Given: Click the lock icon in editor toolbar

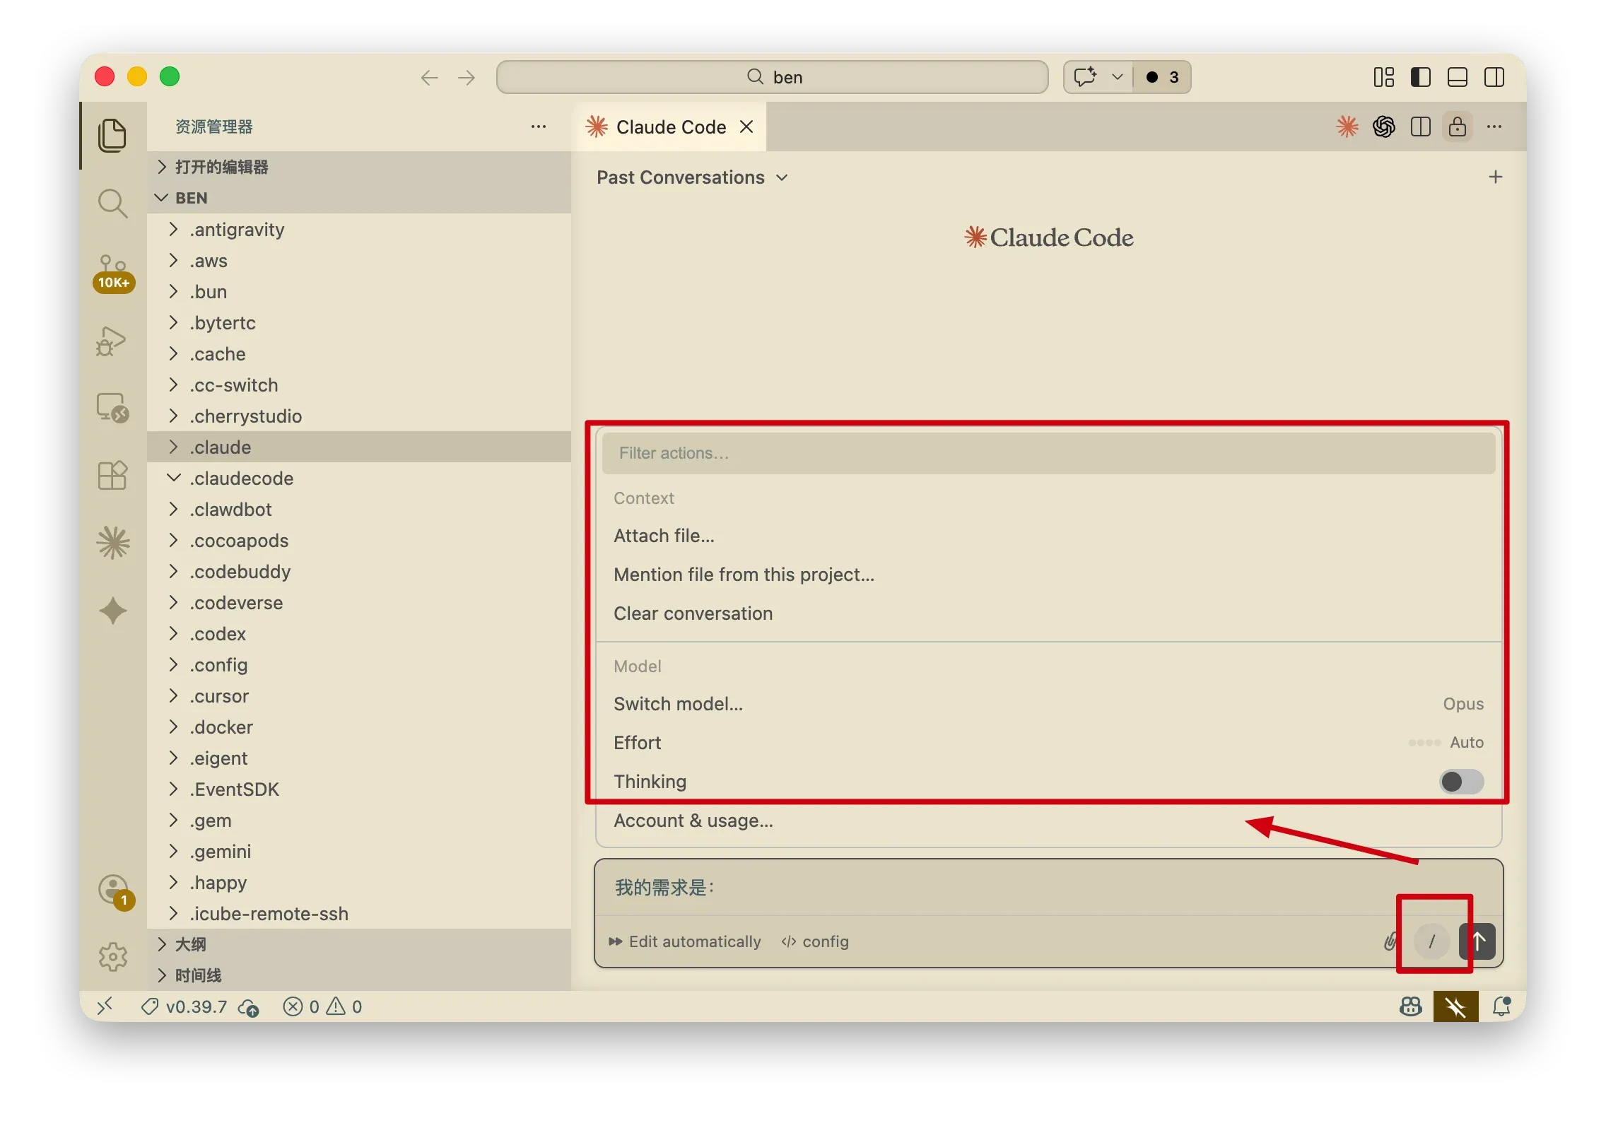Looking at the screenshot, I should click(x=1458, y=127).
